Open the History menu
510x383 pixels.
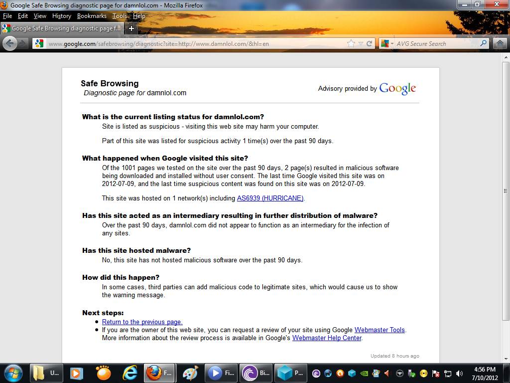62,16
